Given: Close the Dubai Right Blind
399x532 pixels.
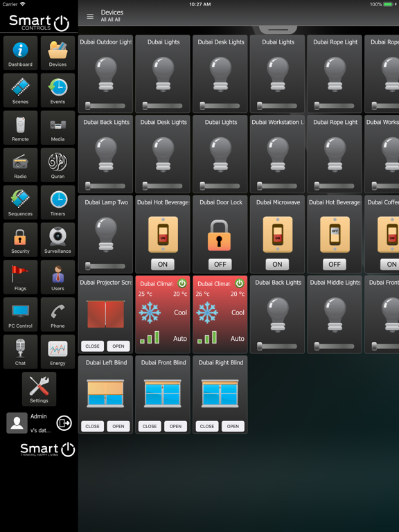Looking at the screenshot, I should tap(207, 426).
